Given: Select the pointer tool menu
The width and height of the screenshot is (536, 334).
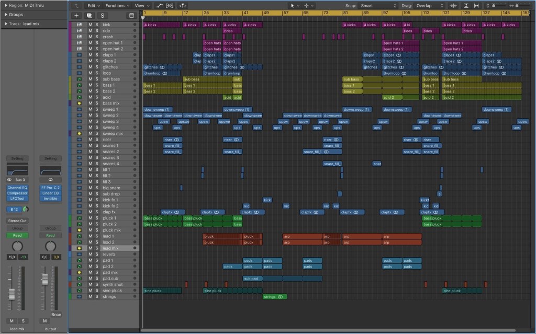Looking at the screenshot, I should point(296,5).
